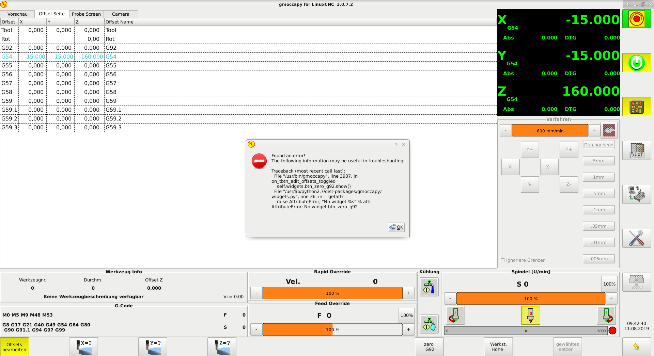The image size is (654, 356).
Task: Start spindle forward icon
Action: (606, 315)
